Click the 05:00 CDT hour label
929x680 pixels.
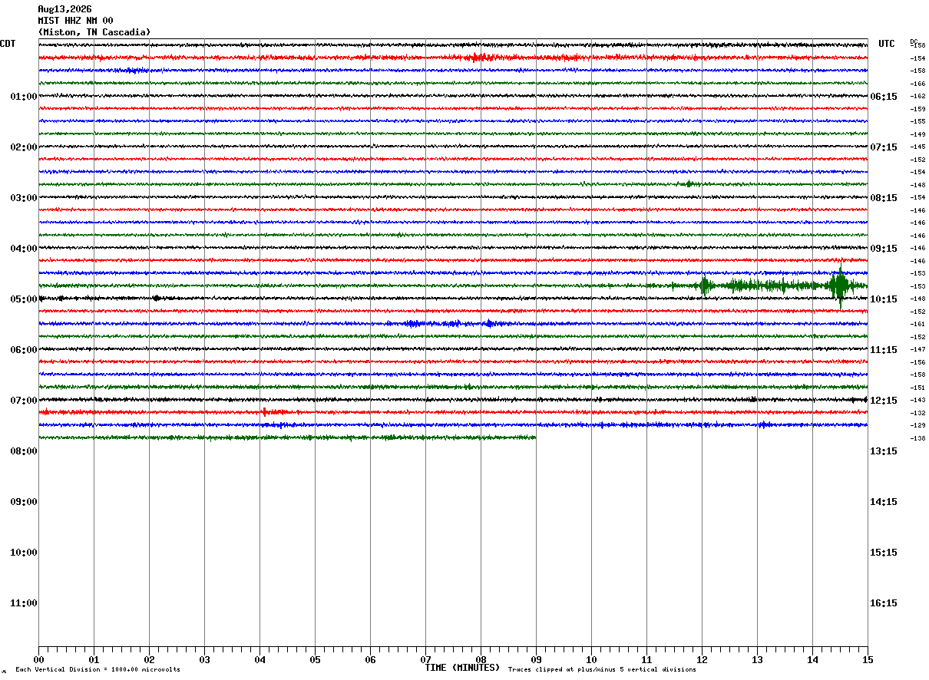pos(24,299)
